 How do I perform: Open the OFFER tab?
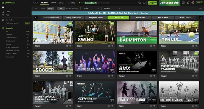(61, 3)
